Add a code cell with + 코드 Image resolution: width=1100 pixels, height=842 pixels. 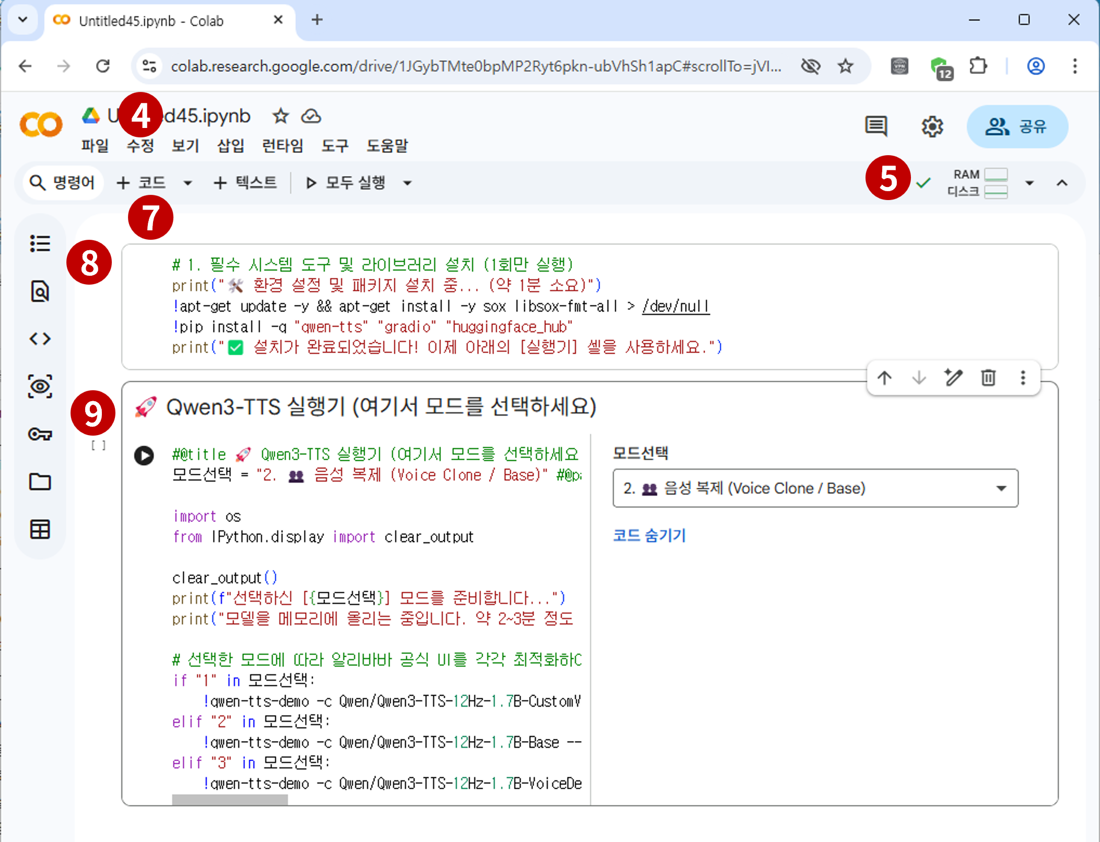141,182
